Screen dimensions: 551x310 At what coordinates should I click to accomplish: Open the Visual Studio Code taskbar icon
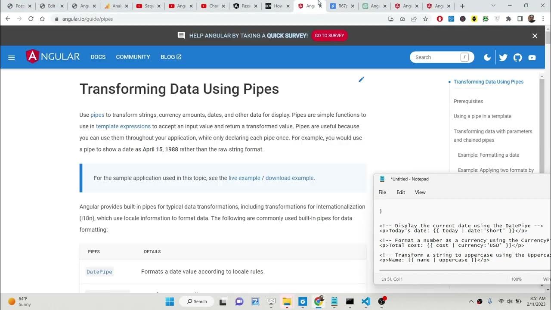point(365,301)
